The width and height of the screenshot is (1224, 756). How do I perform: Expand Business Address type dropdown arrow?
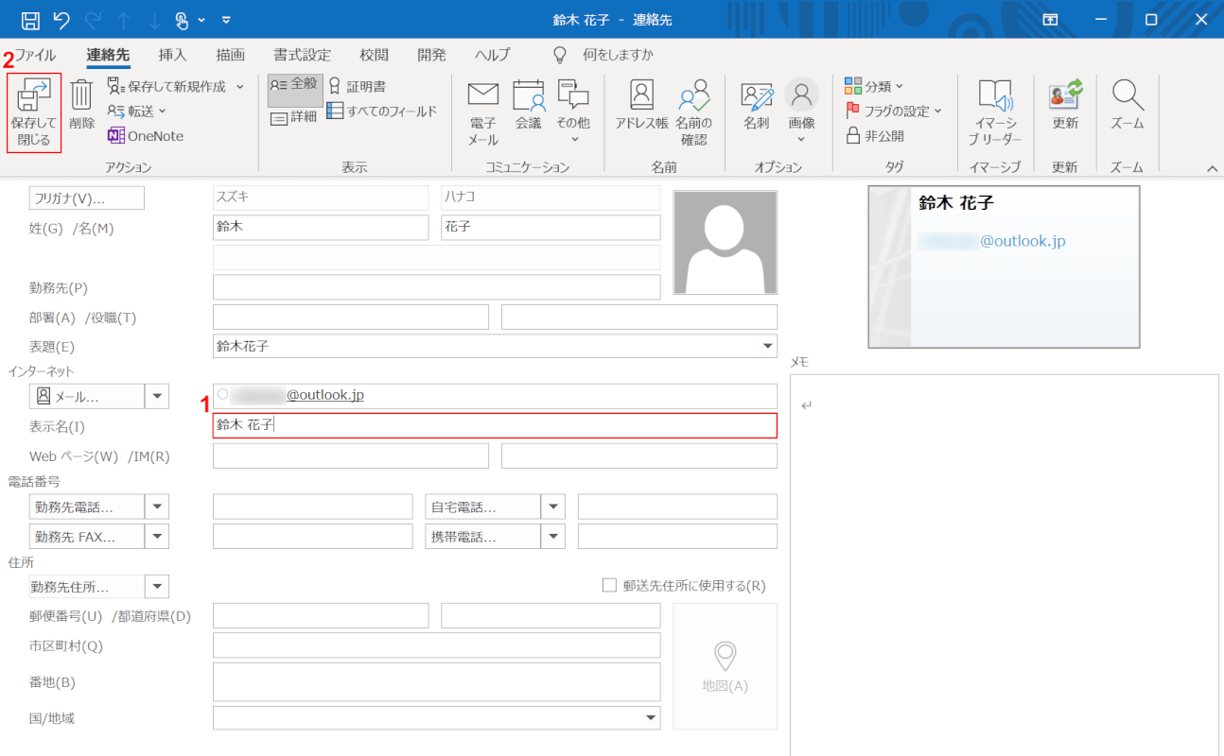coord(157,587)
